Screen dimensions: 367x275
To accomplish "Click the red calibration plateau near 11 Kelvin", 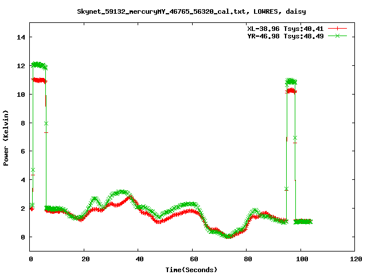I will click(39, 80).
